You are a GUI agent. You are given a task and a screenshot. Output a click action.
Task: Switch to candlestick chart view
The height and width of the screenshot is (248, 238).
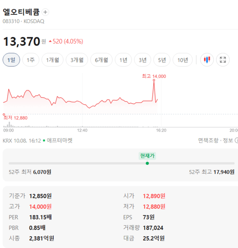(207, 60)
